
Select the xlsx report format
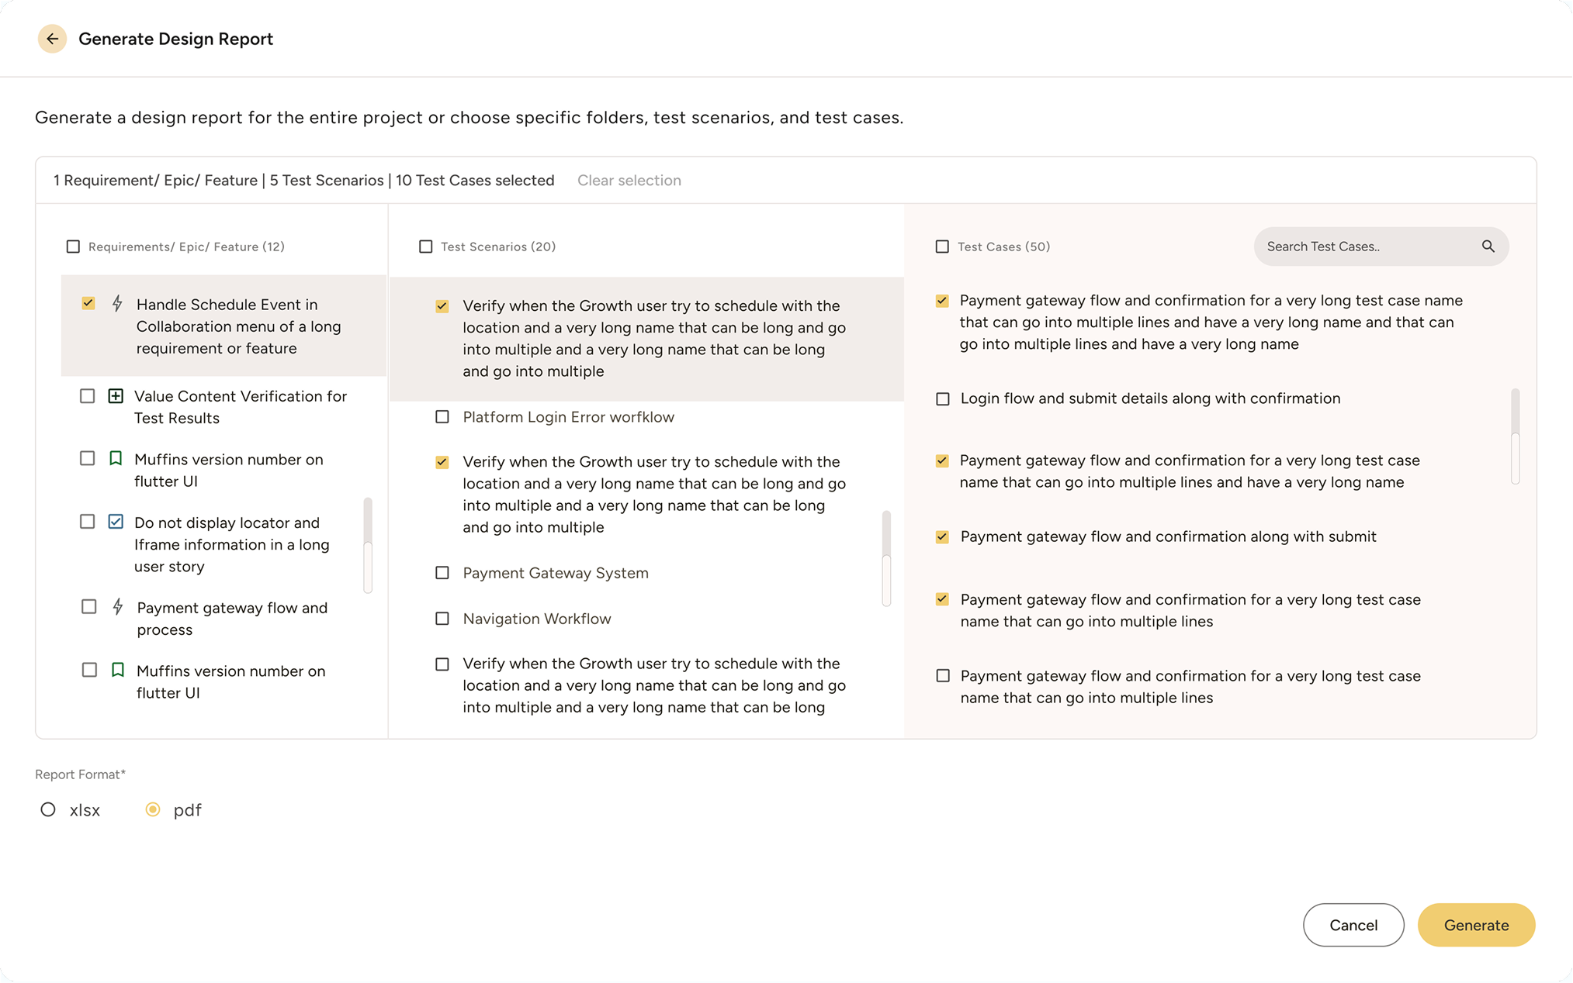coord(48,809)
